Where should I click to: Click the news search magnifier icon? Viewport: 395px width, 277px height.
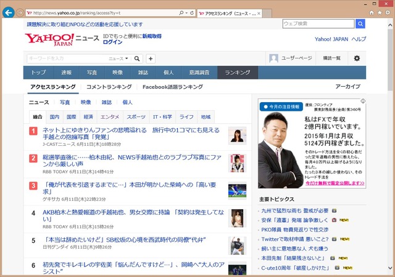tap(137, 58)
